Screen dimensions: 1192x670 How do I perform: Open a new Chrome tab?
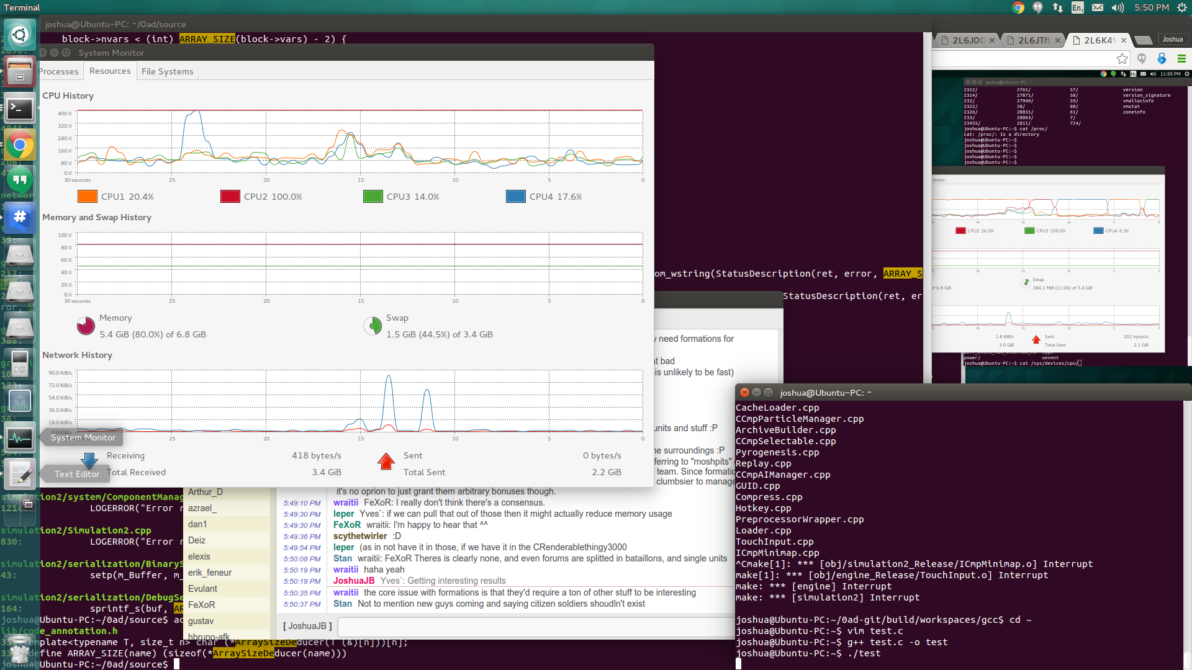click(x=1142, y=40)
